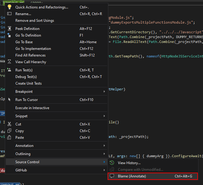Select Go To Definition

[x=56, y=35]
